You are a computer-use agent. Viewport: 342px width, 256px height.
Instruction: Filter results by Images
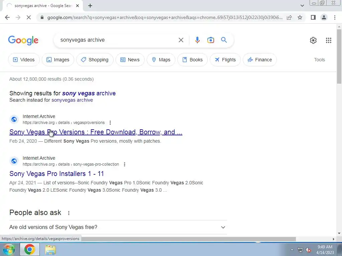pyautogui.click(x=58, y=60)
